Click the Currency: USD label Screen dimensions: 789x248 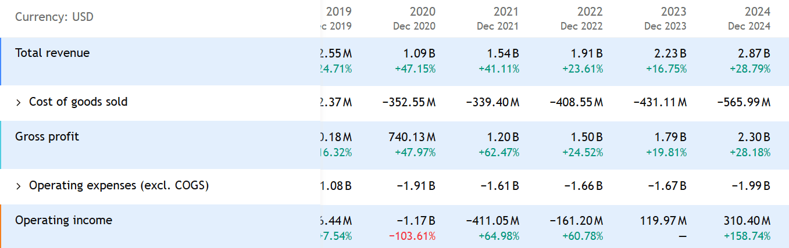pyautogui.click(x=54, y=17)
